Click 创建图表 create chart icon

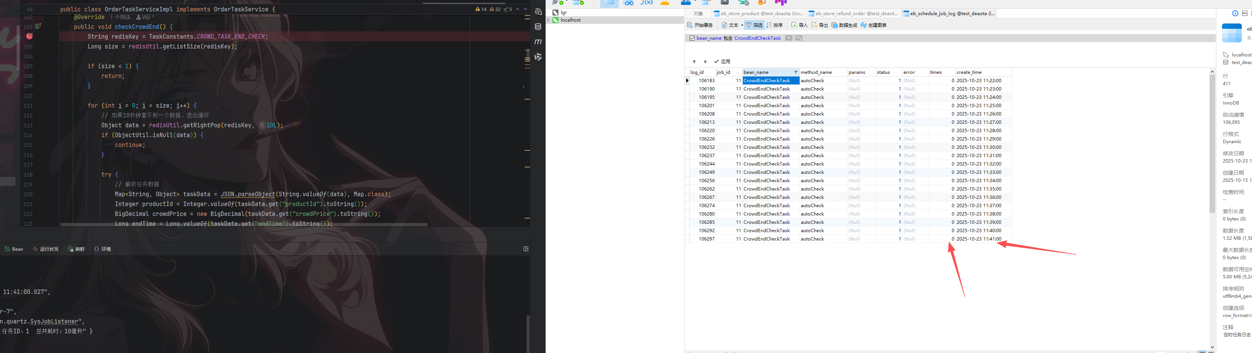pyautogui.click(x=873, y=25)
